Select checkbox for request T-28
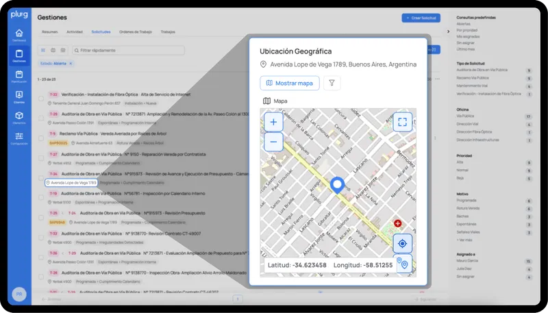548x313 pixels. click(41, 277)
